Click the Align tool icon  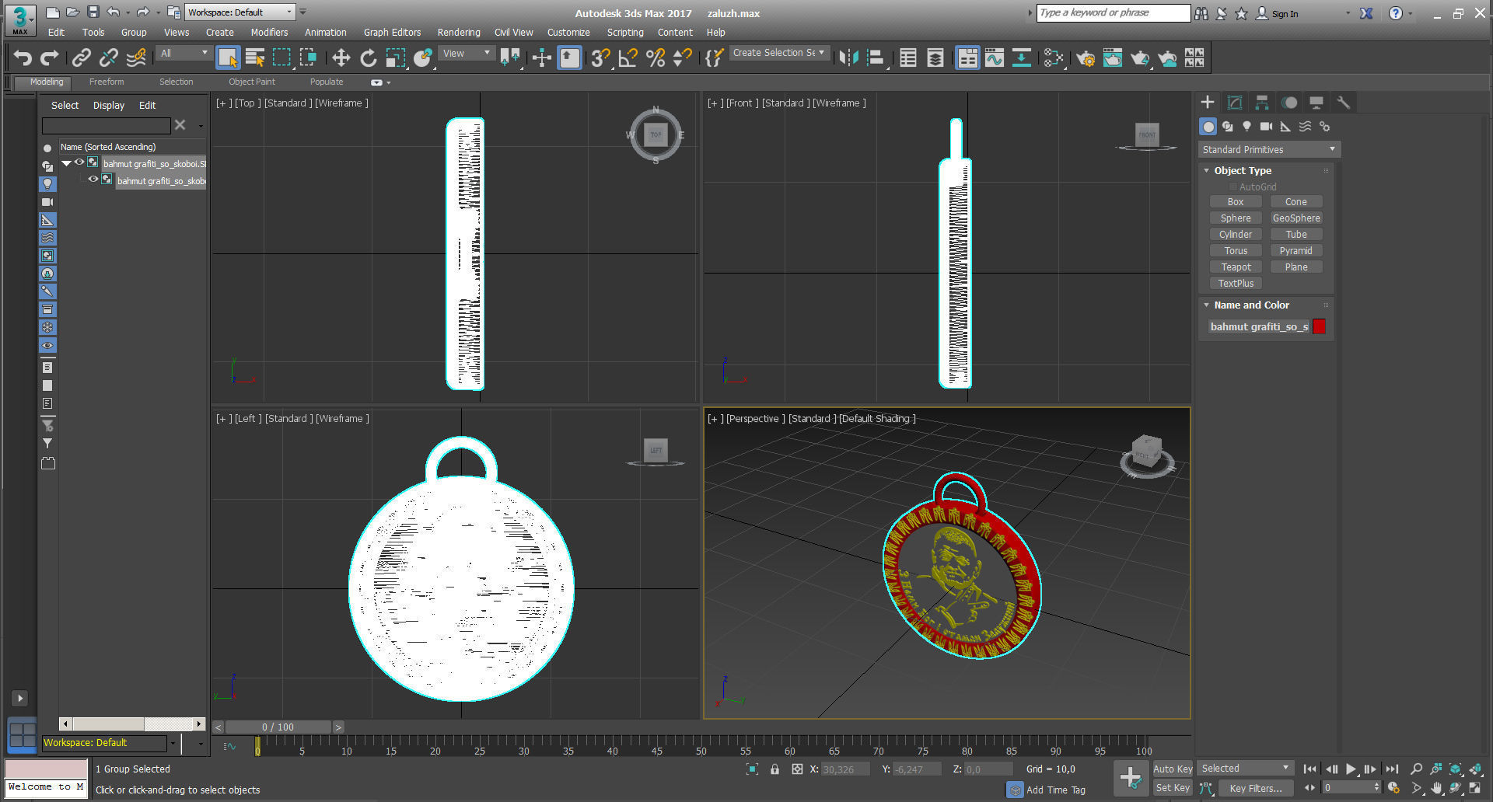[876, 58]
